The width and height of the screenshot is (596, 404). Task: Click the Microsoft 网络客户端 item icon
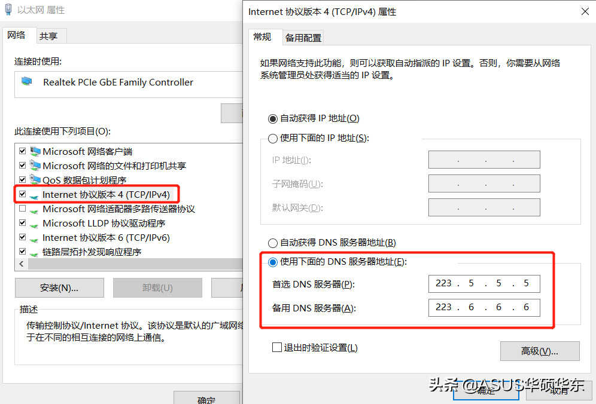[35, 151]
